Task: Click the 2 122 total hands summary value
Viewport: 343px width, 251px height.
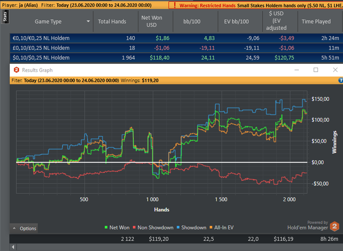Action: [127, 239]
